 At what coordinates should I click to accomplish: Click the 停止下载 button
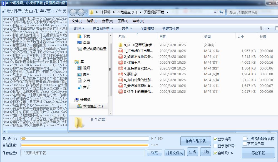point(258,153)
